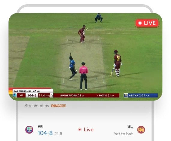The height and width of the screenshot is (141, 171).
Task: Click the umpire in pink shirt
Action: tap(83, 76)
